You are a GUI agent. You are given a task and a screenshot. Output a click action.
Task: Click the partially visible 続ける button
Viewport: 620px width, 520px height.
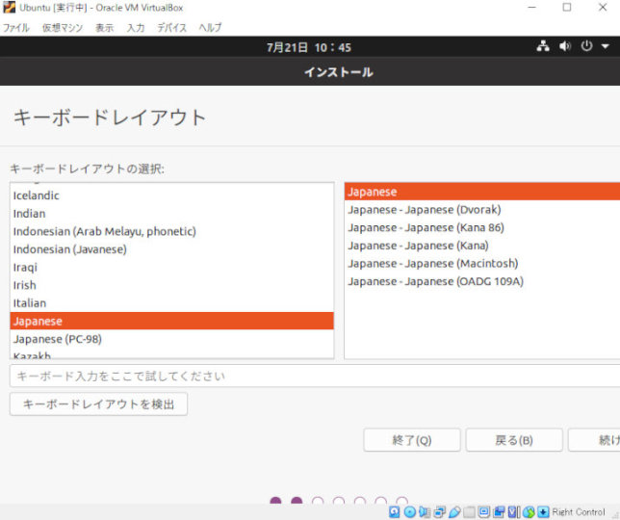[594, 440]
